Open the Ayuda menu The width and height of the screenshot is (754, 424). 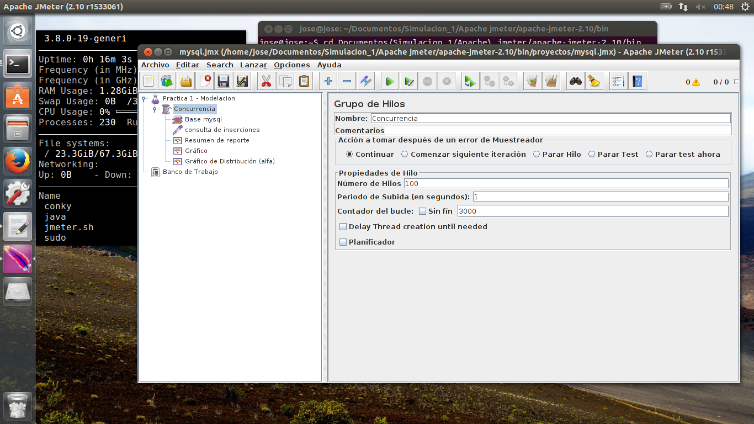pos(330,65)
